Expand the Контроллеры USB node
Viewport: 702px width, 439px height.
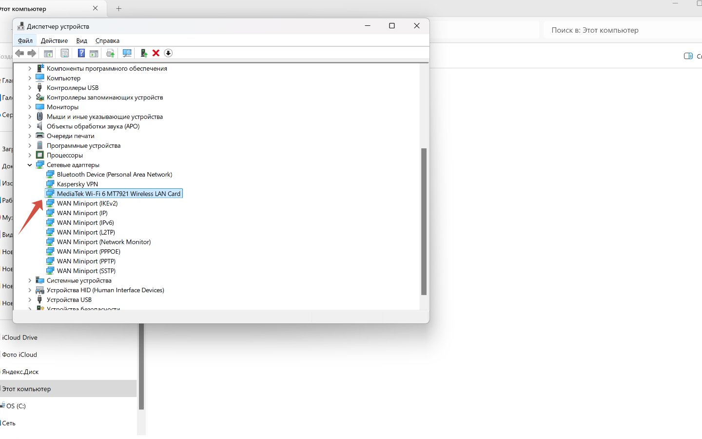[30, 88]
